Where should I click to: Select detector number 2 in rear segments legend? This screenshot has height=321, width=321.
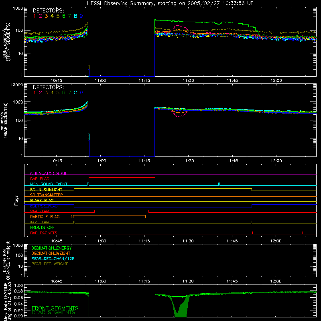pos(41,93)
